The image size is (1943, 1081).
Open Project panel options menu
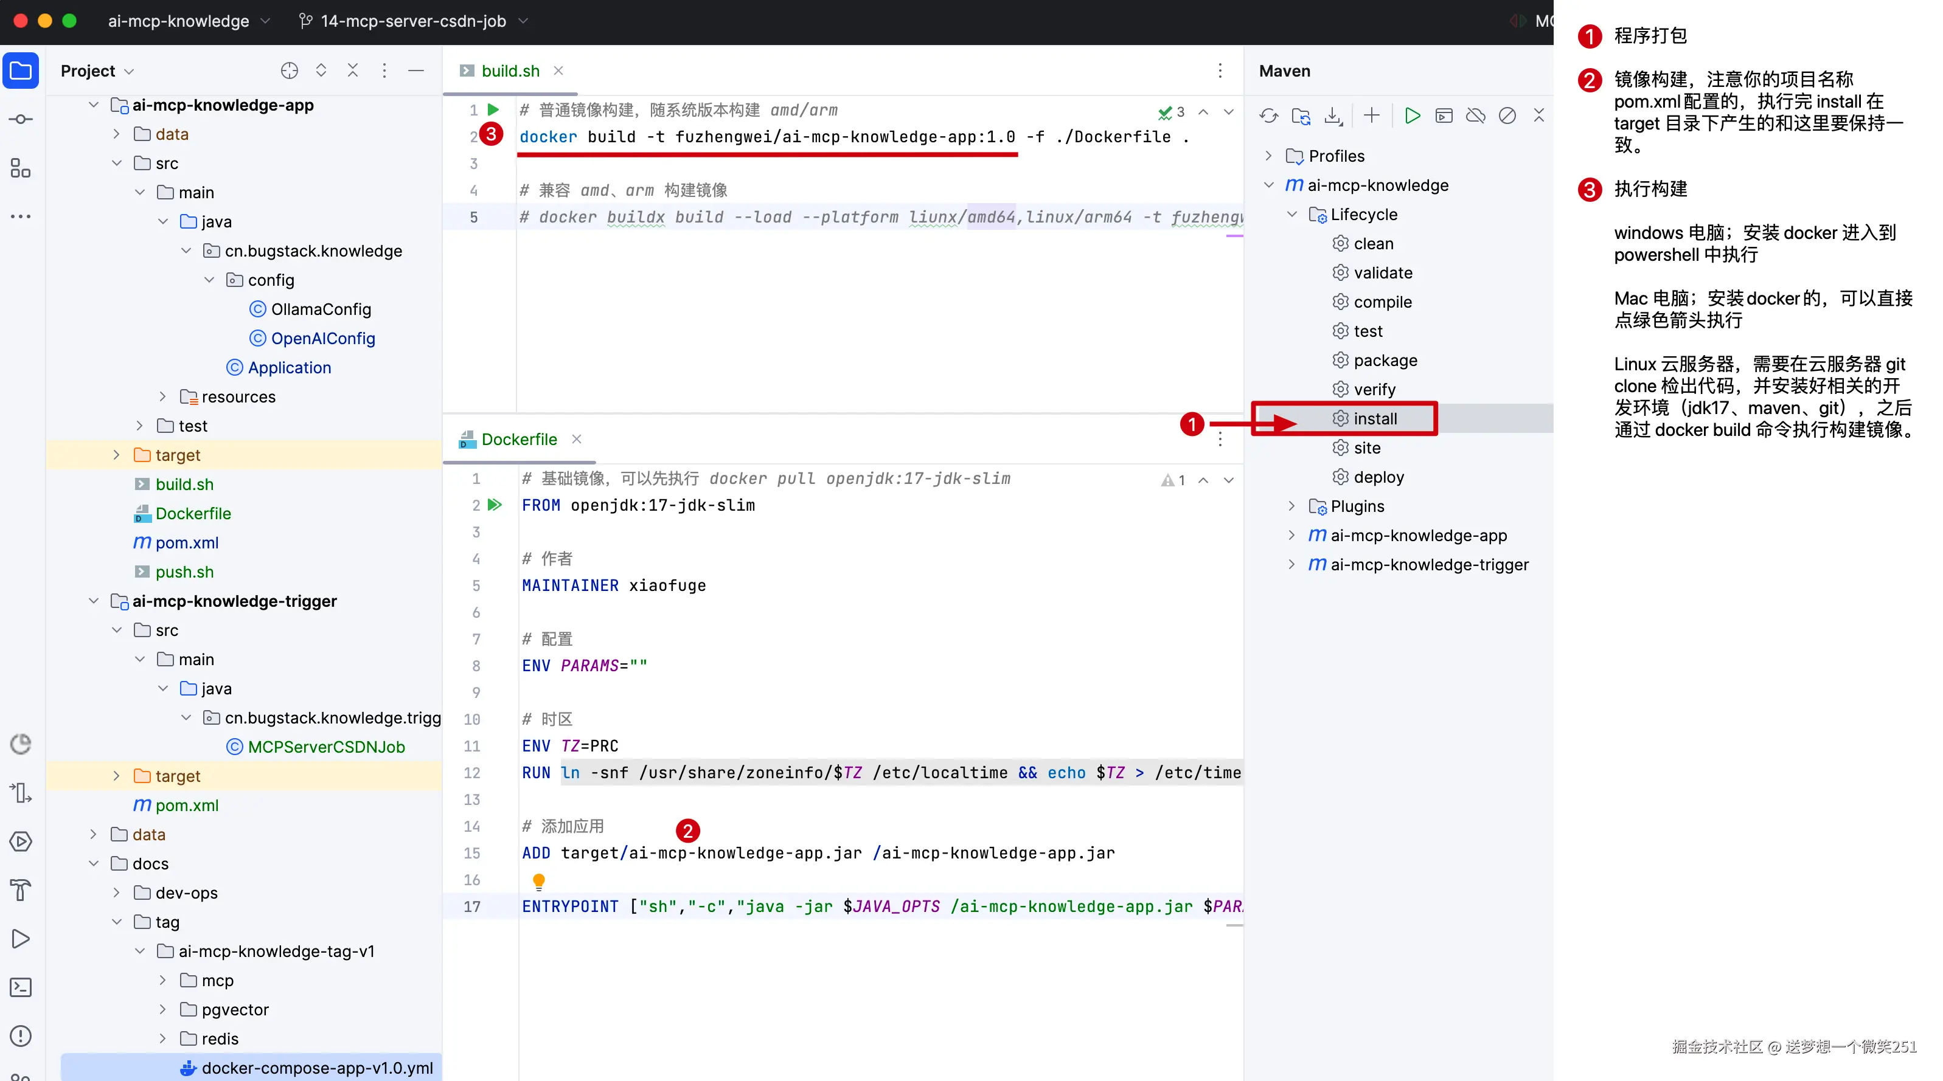(384, 71)
